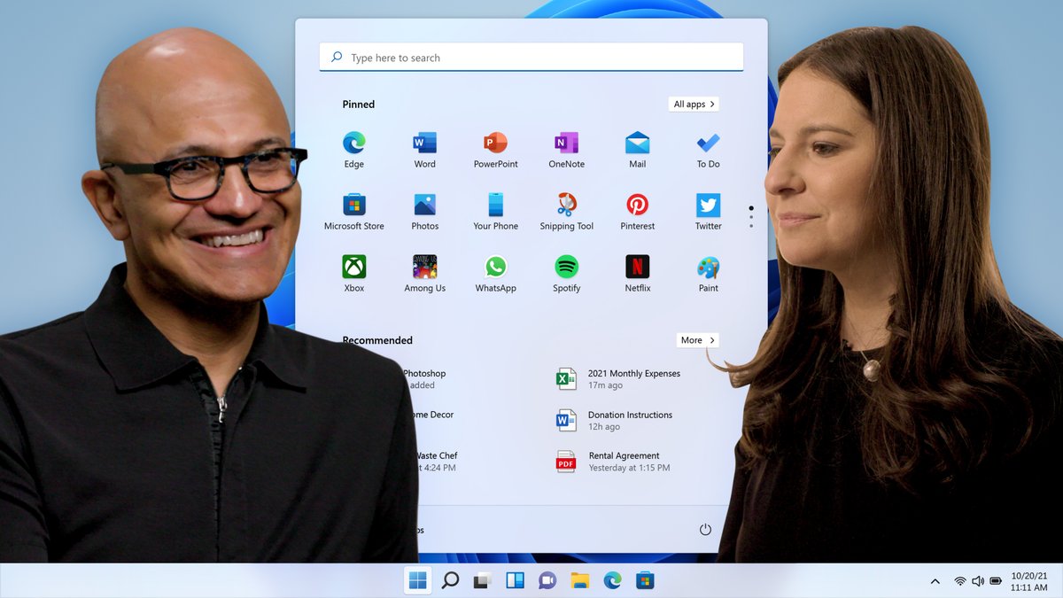Open the volume speaker tray icon
1063x598 pixels.
(x=978, y=581)
